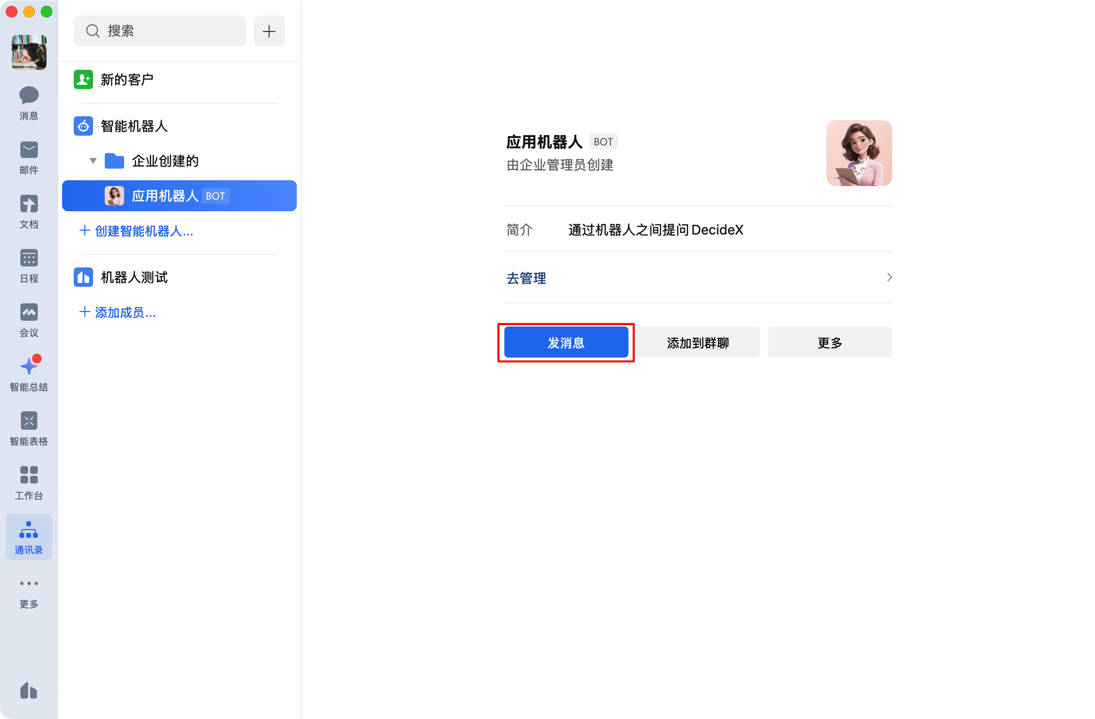Open the 工作台 workbench
The image size is (1095, 719).
click(29, 483)
